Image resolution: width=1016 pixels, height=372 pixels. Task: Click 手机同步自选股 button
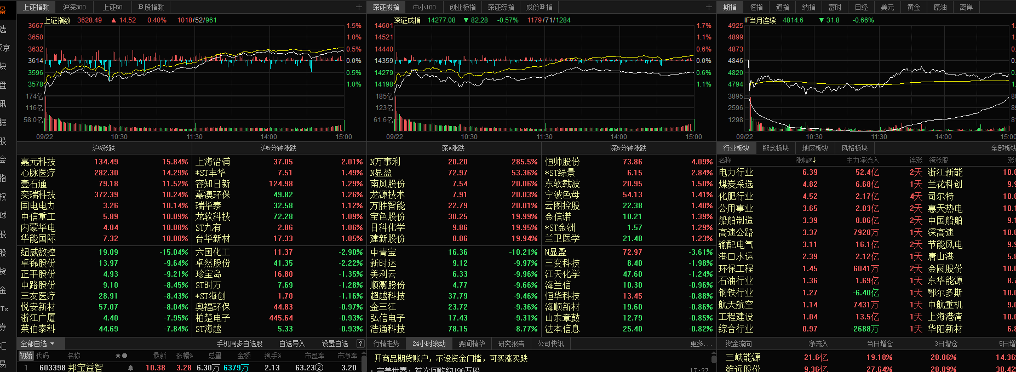tap(239, 344)
